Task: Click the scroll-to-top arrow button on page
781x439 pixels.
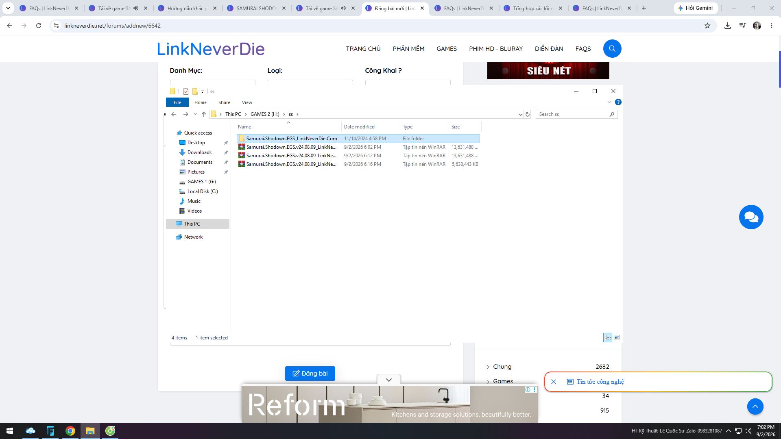Action: [x=755, y=406]
